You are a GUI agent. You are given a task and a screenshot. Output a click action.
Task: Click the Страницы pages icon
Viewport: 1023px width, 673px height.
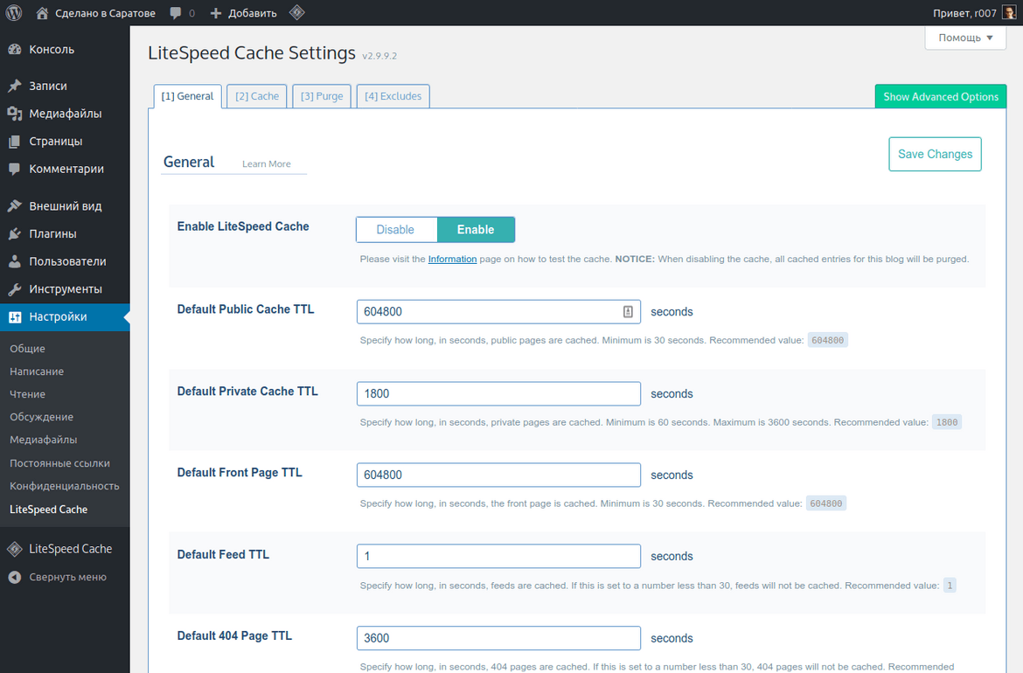(14, 141)
